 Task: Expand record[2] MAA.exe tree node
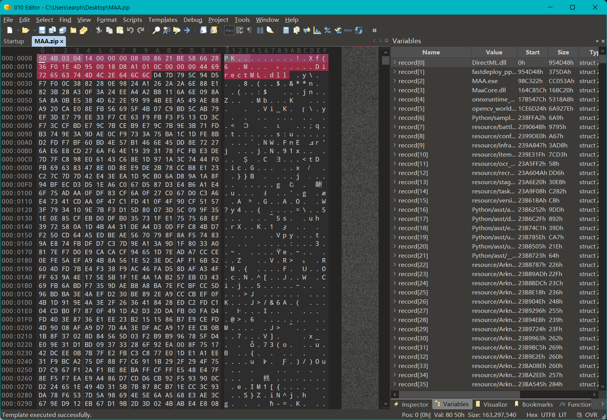(395, 81)
